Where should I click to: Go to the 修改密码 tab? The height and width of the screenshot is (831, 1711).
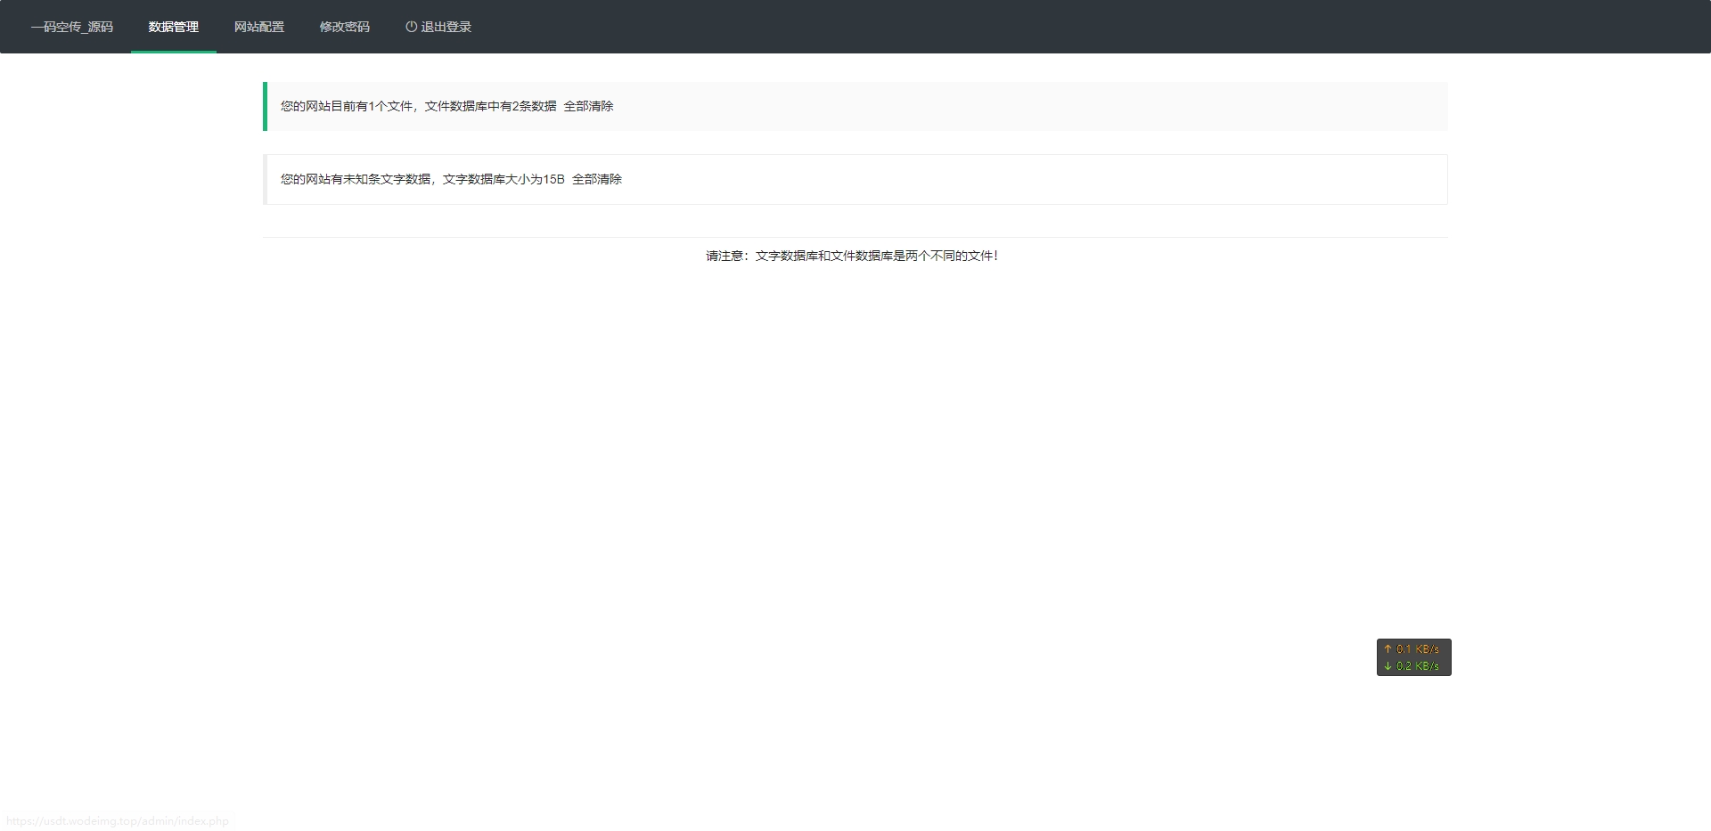(x=345, y=27)
